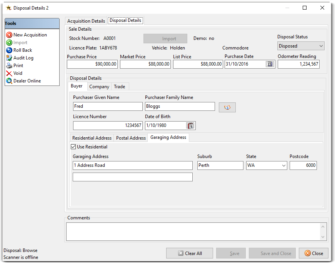Click the Clear All button
This screenshot has width=335, height=265.
[190, 253]
